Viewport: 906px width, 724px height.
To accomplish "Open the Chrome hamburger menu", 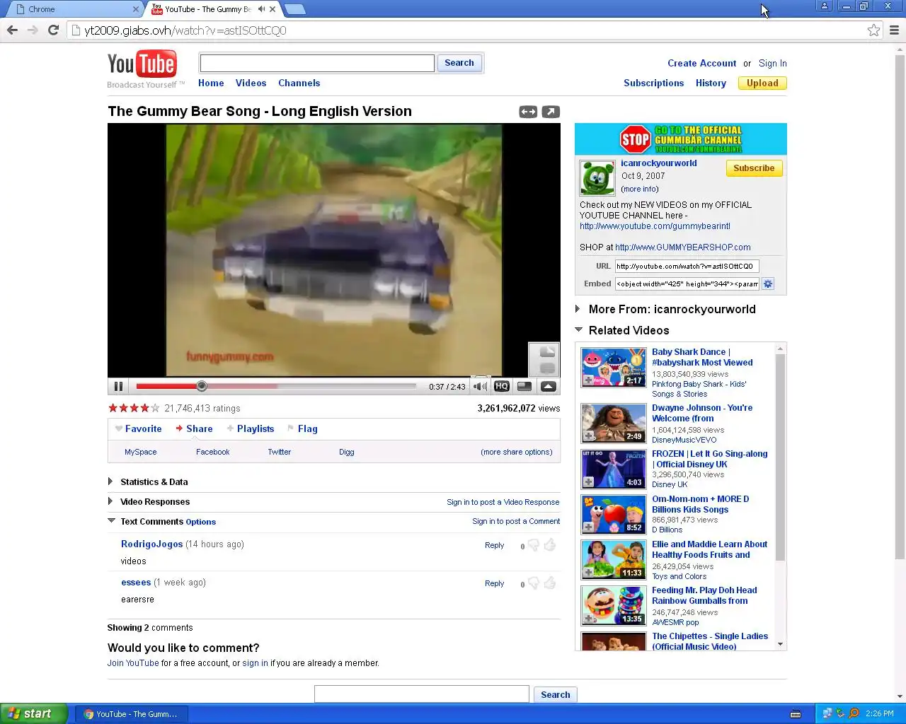I will pyautogui.click(x=894, y=30).
